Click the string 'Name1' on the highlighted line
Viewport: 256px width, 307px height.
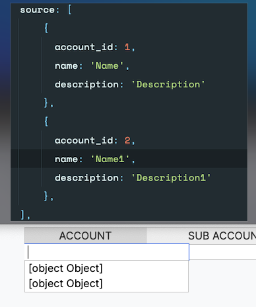pos(110,159)
